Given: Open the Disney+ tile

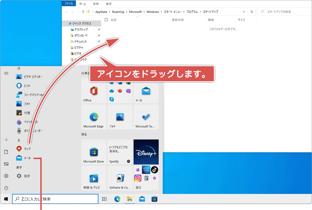Looking at the screenshot, I should tap(146, 152).
